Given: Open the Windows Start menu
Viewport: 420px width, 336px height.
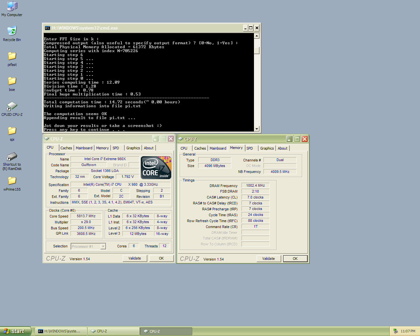Looking at the screenshot, I should (15, 331).
